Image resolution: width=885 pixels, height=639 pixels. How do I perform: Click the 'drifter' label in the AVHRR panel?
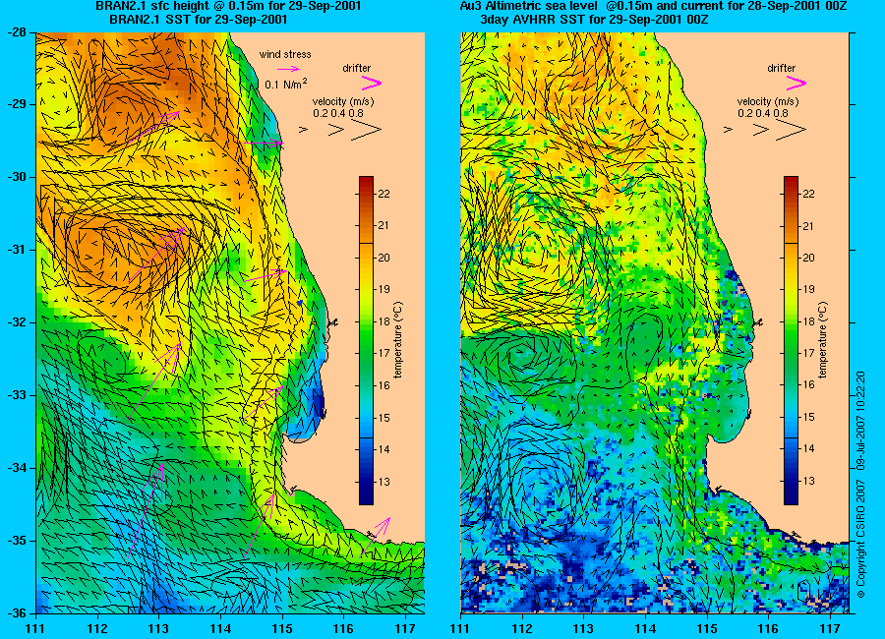[x=781, y=68]
